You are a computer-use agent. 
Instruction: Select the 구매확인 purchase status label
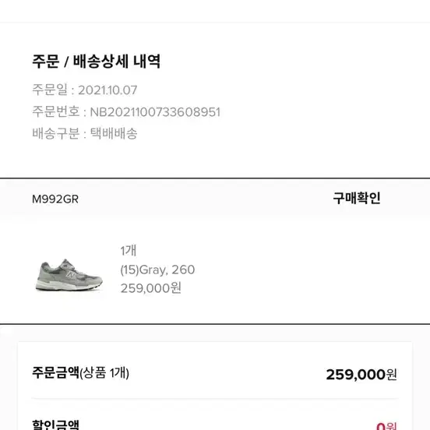357,198
